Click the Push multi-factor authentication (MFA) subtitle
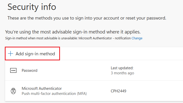 tap(54, 94)
